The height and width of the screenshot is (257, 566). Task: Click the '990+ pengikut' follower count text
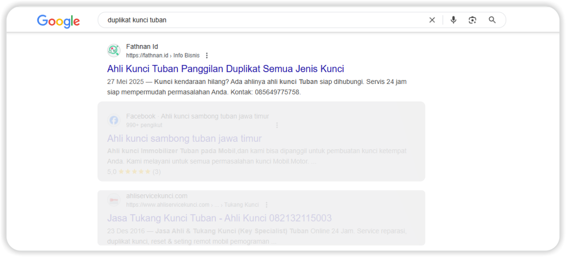coord(144,125)
